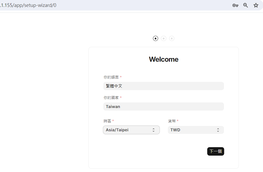The image size is (263, 172).
Task: Click the password key icon in address bar
Action: (x=235, y=5)
